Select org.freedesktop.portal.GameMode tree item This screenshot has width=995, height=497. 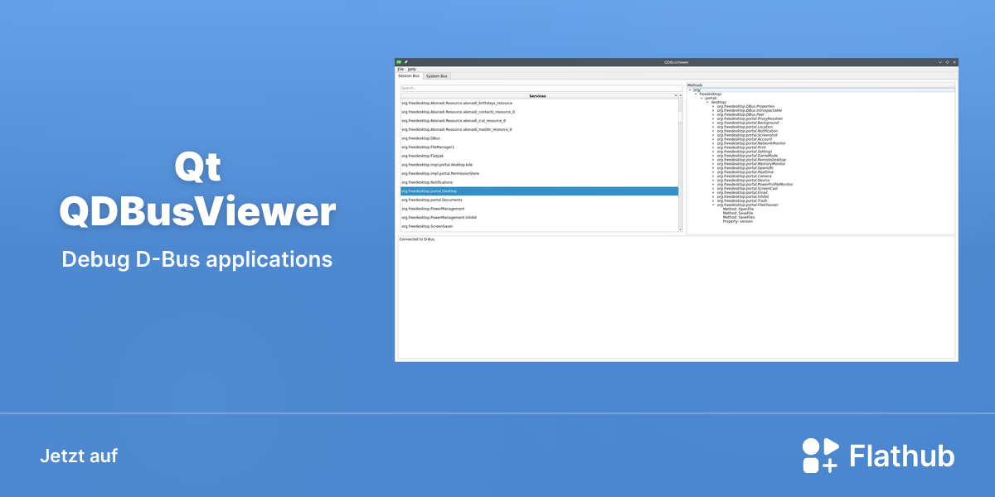(x=747, y=156)
